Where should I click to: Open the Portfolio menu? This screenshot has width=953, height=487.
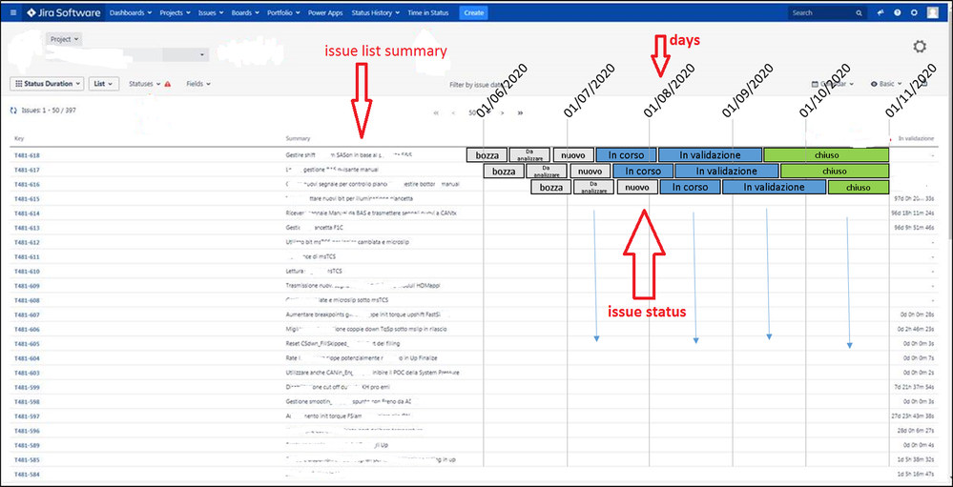coord(283,12)
